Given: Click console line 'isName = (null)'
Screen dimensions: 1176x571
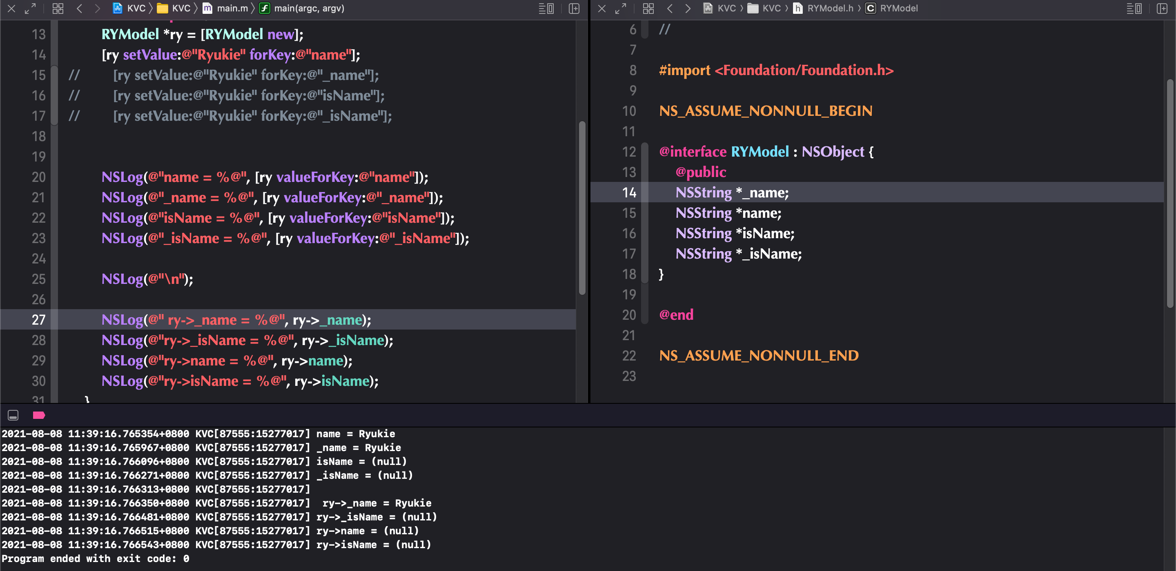Looking at the screenshot, I should tap(361, 462).
